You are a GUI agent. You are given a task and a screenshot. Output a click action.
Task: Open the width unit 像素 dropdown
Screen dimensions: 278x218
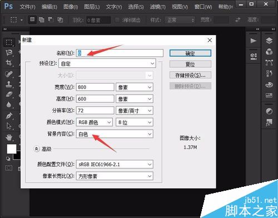[135, 87]
